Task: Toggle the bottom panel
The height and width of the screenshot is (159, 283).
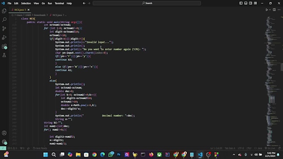Action: pos(246,3)
